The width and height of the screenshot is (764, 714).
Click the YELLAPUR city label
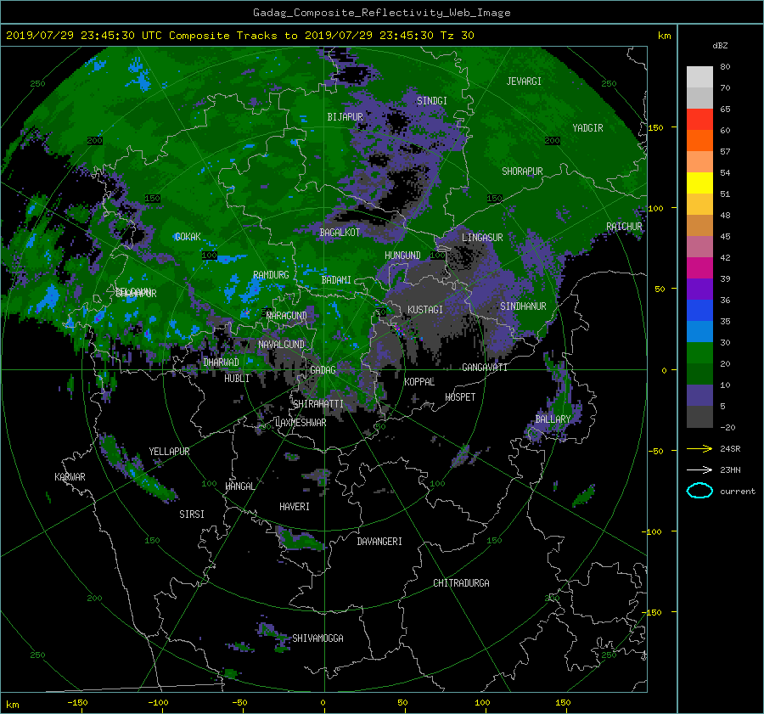169,452
